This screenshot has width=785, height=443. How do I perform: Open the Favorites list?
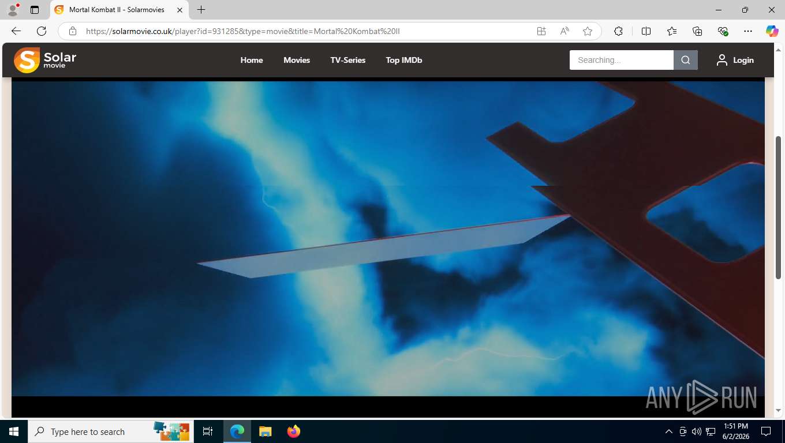(x=672, y=31)
